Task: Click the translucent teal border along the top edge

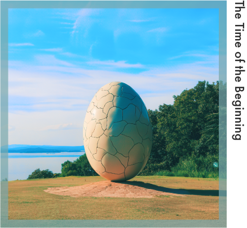Action: click(x=113, y=5)
